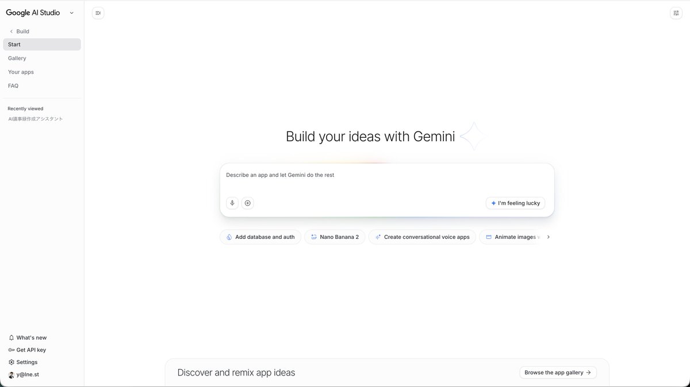Open recently viewed AI議事録作成アシスタント app
This screenshot has width=690, height=387.
[x=36, y=119]
